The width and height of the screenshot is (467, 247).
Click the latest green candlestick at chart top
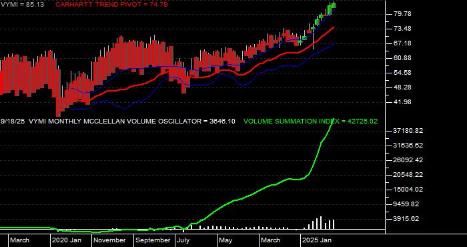click(x=334, y=5)
